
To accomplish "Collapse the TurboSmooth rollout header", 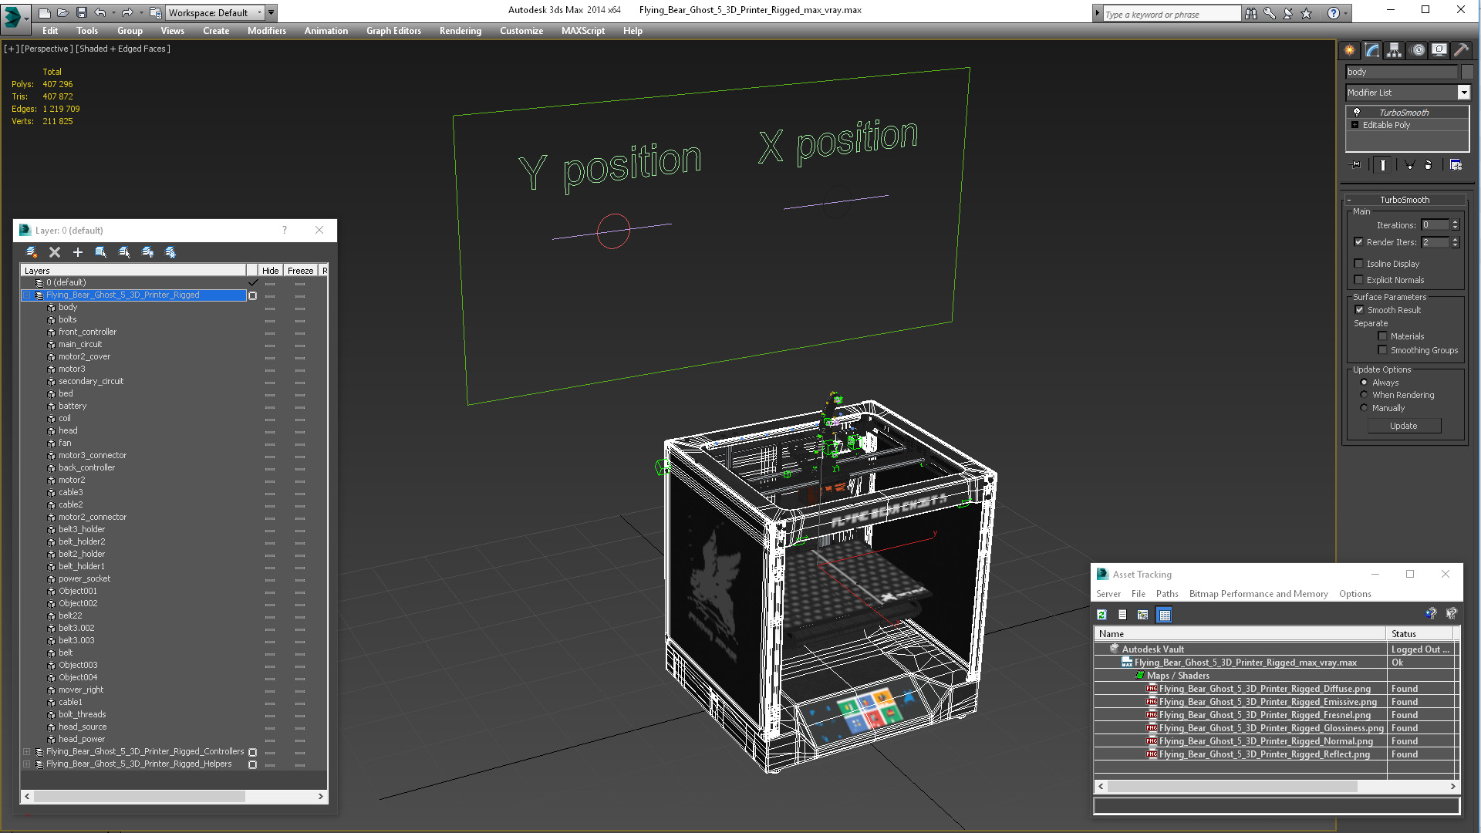I will point(1404,200).
